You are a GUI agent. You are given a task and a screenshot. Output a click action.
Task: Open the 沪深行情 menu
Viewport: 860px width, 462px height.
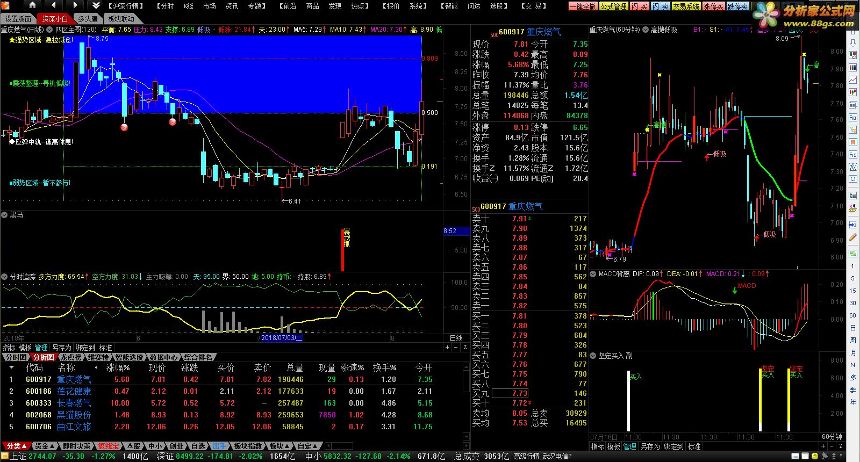tap(125, 6)
